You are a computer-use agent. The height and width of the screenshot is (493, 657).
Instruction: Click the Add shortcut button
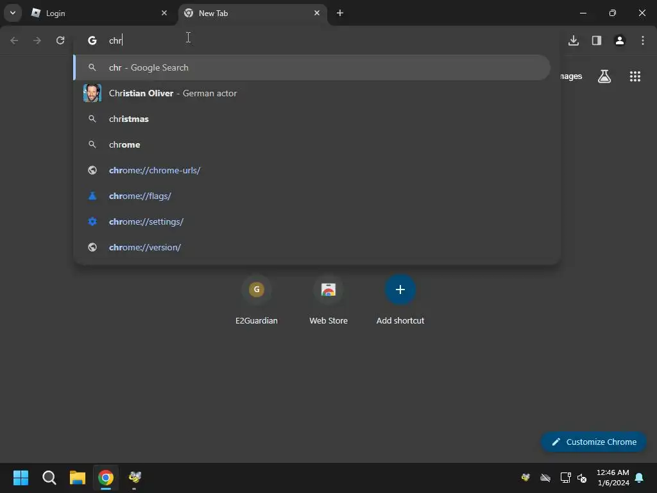click(x=400, y=300)
